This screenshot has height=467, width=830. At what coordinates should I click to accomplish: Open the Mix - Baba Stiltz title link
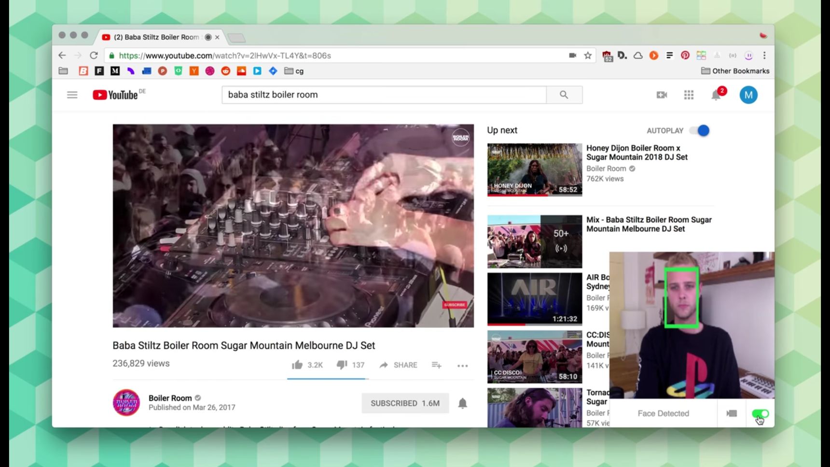649,224
